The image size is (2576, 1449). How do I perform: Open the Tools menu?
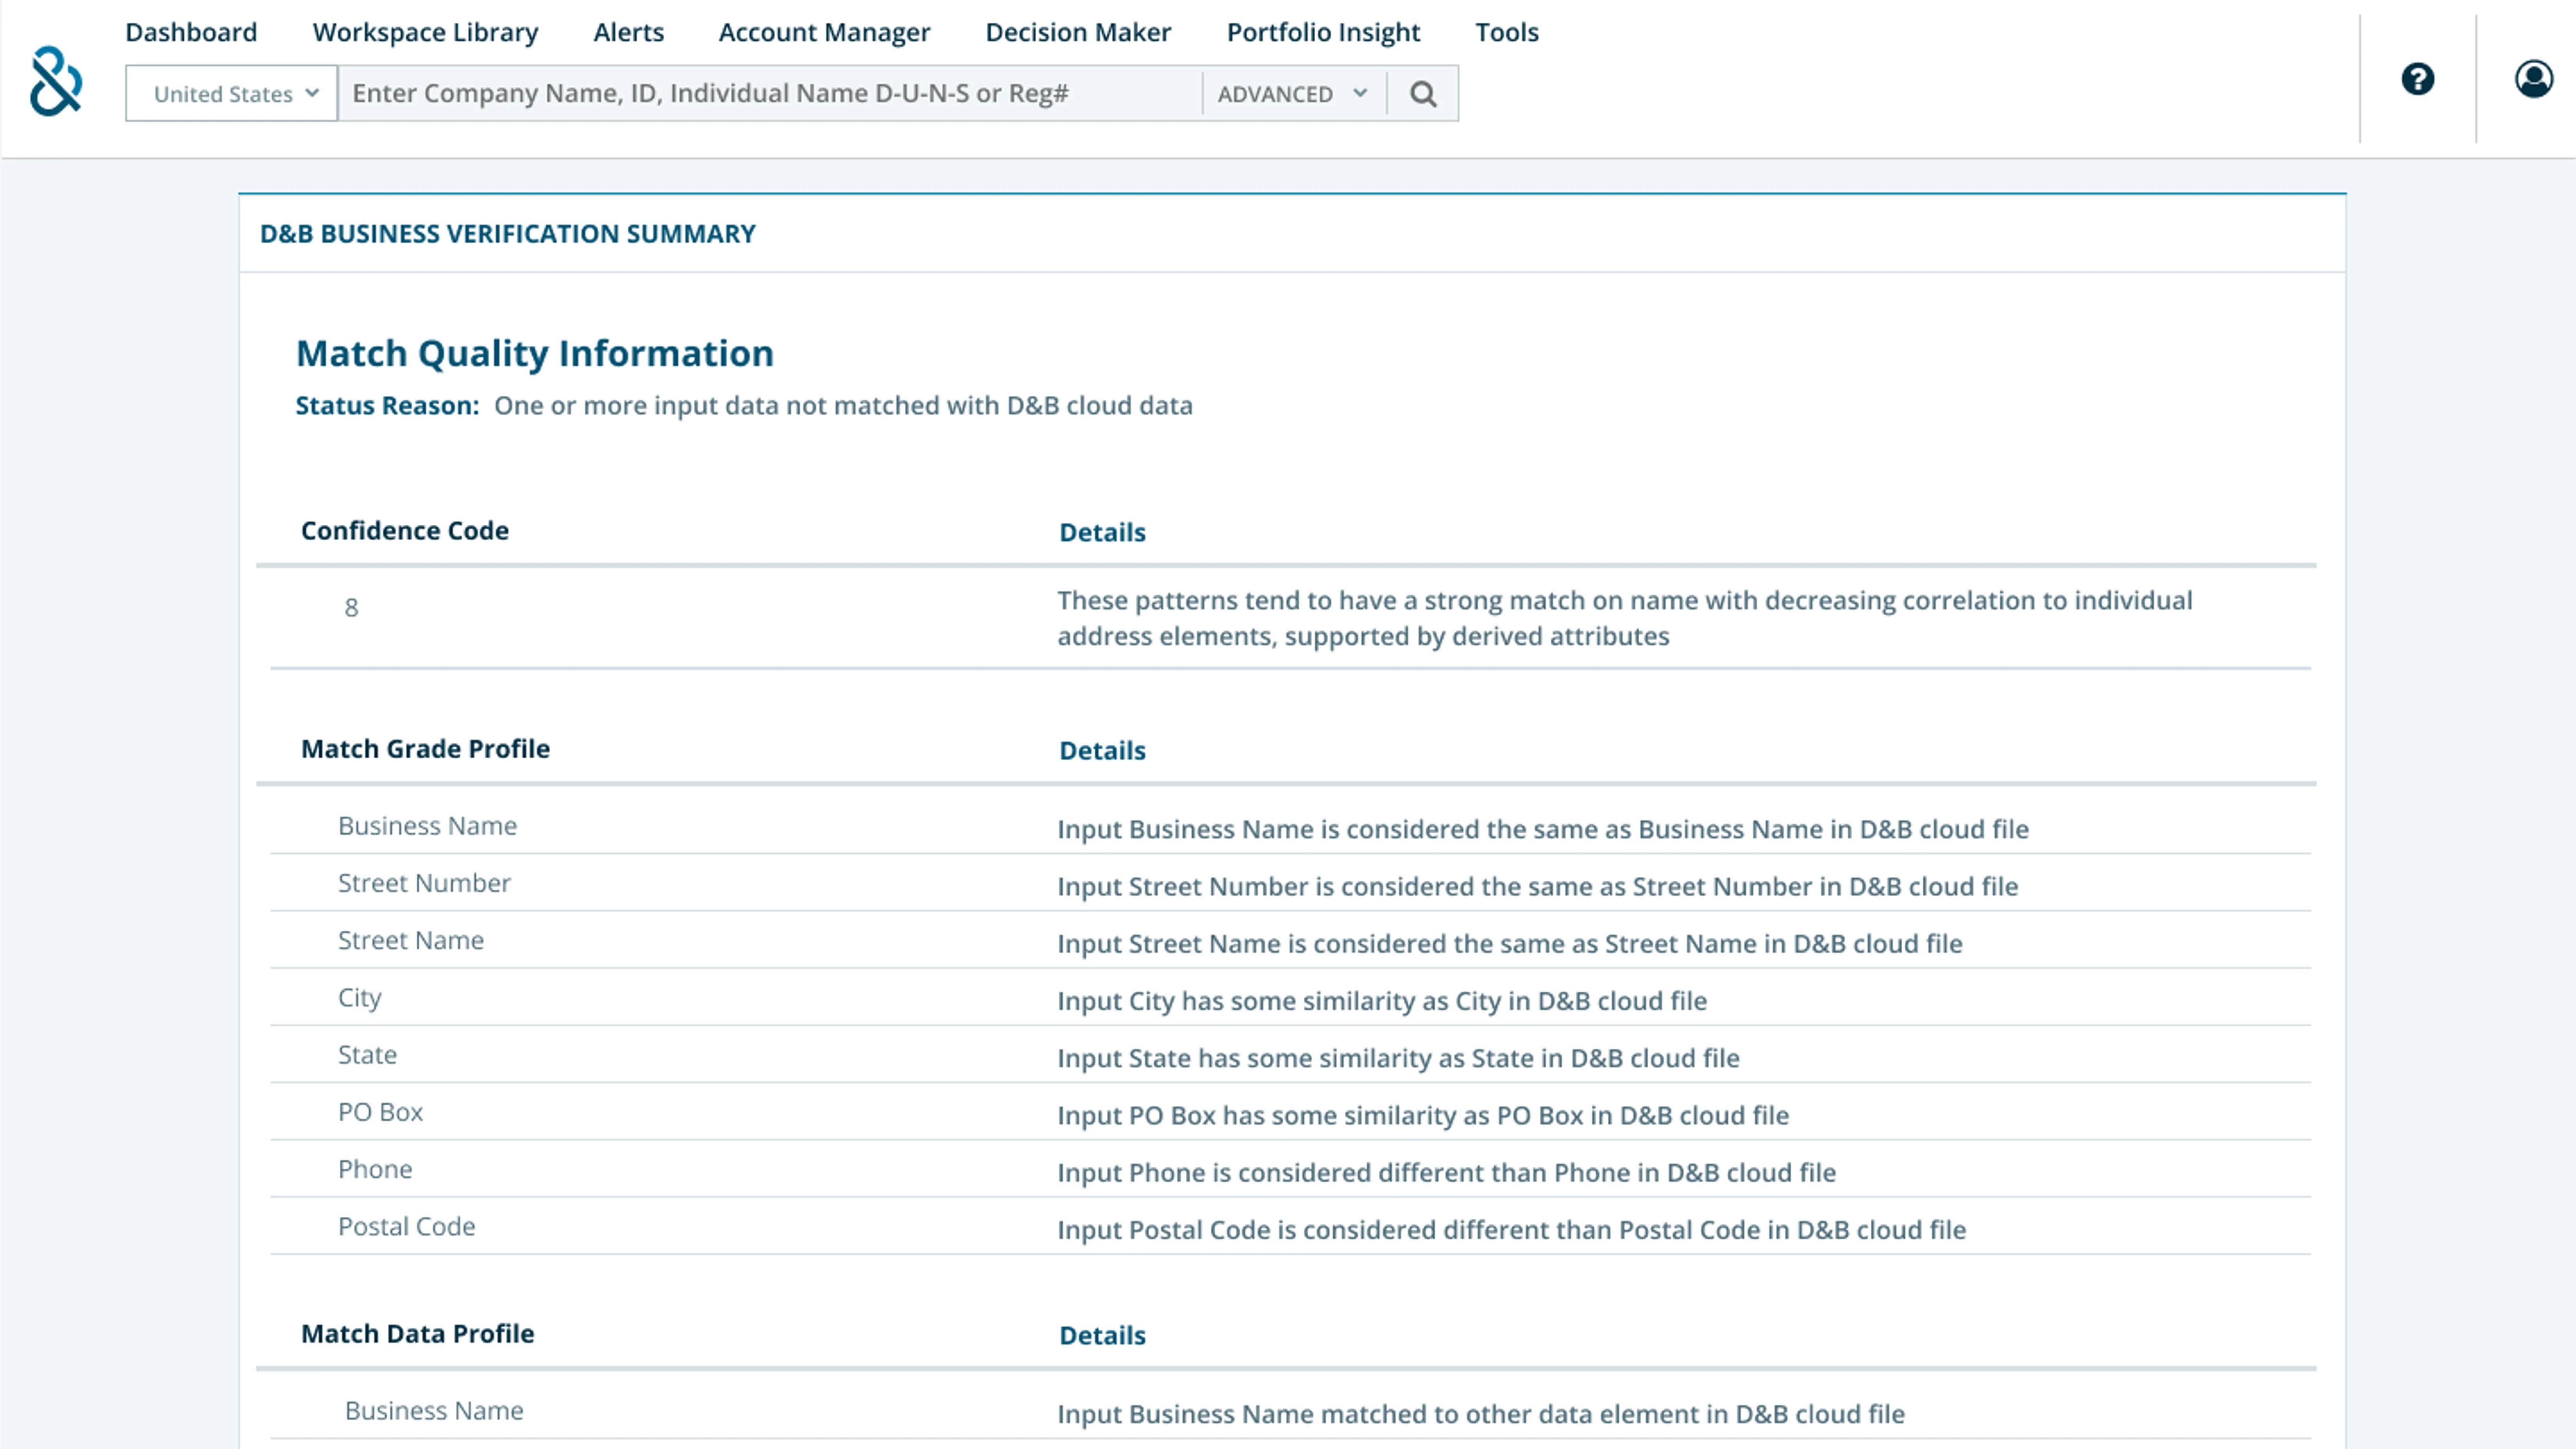tap(1506, 32)
